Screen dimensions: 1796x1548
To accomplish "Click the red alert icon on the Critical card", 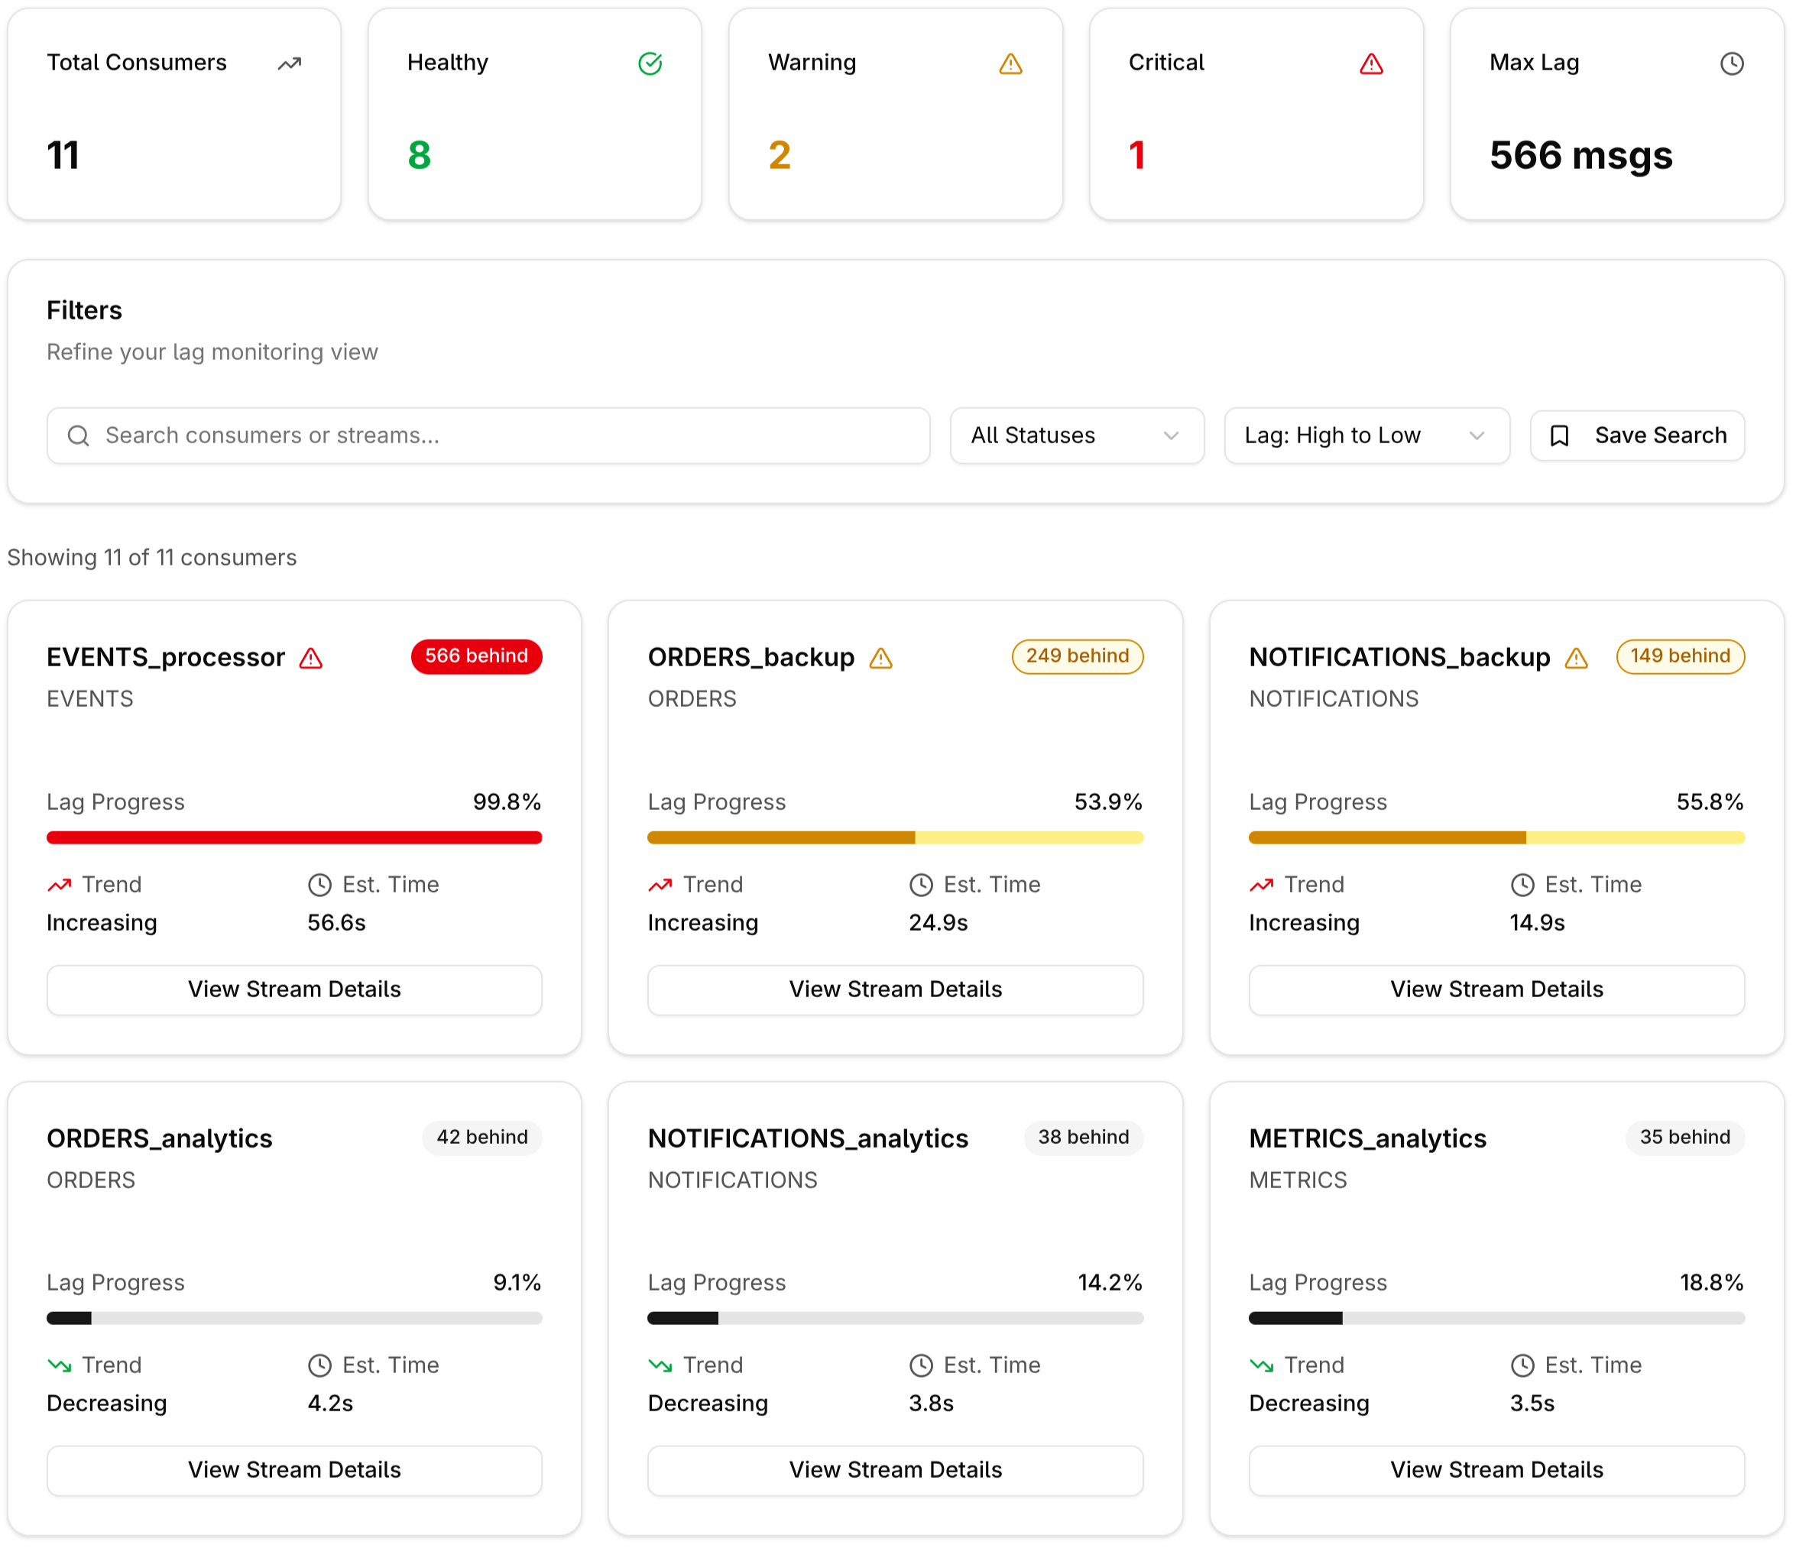I will [x=1371, y=64].
